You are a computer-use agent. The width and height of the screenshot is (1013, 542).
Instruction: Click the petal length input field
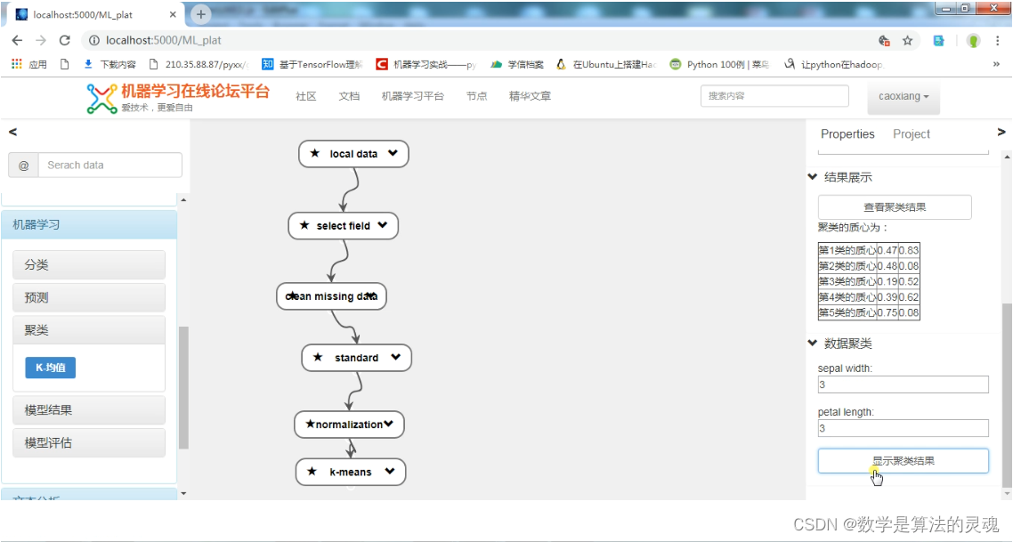[x=903, y=428]
